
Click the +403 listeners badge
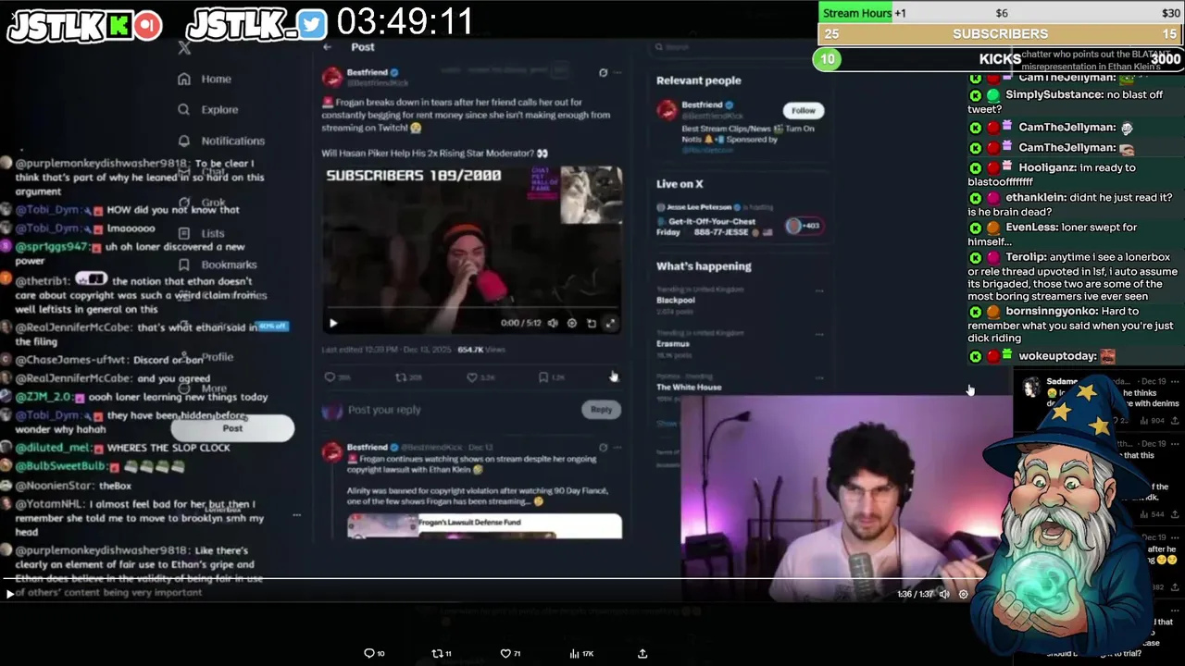804,226
